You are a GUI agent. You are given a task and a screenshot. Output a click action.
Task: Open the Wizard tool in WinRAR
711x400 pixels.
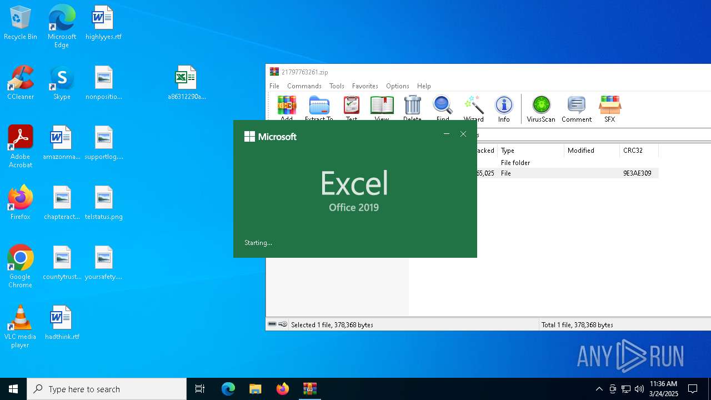click(x=473, y=108)
